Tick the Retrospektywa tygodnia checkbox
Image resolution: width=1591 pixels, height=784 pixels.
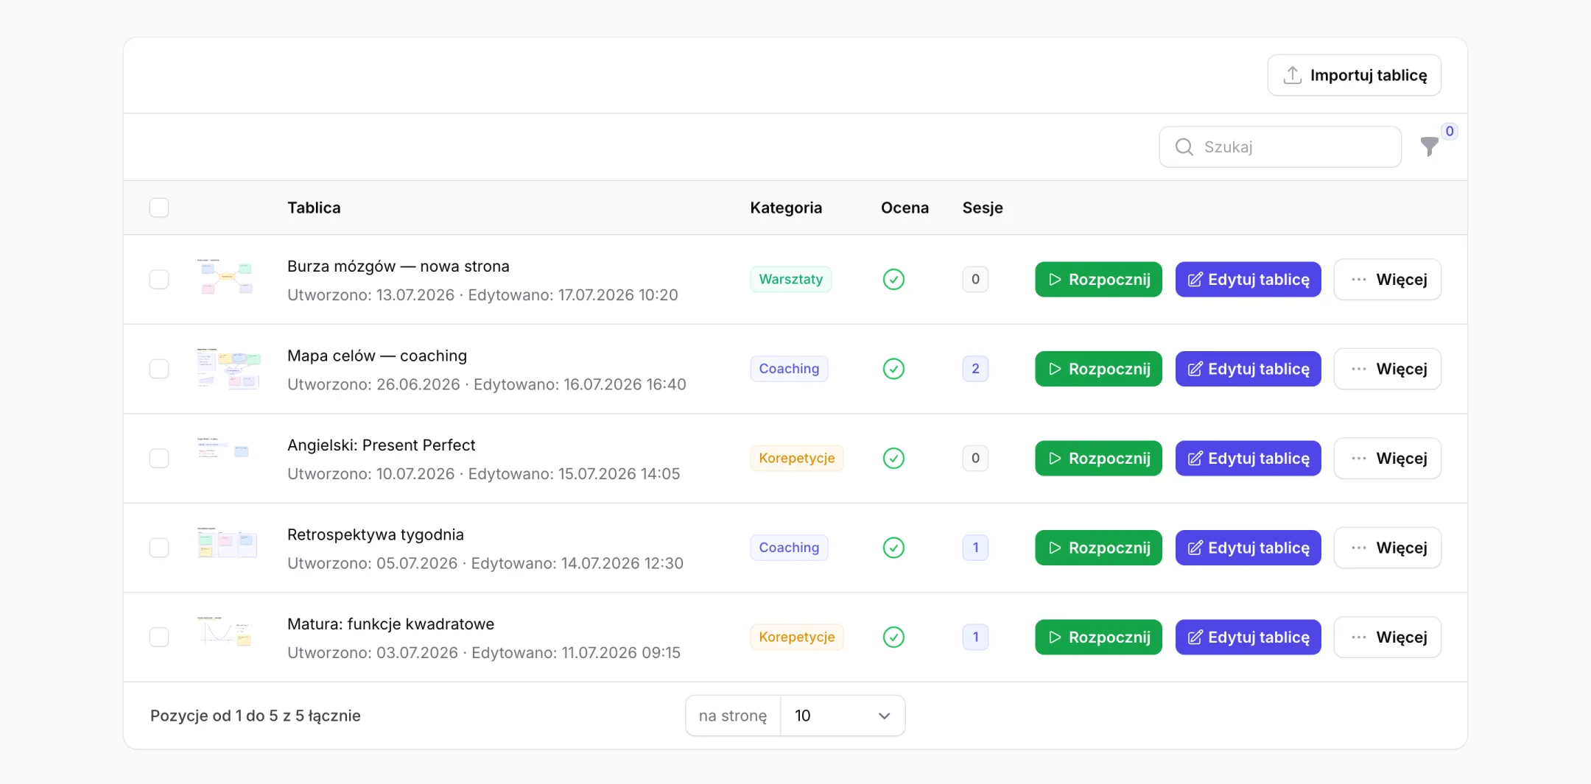pos(159,548)
